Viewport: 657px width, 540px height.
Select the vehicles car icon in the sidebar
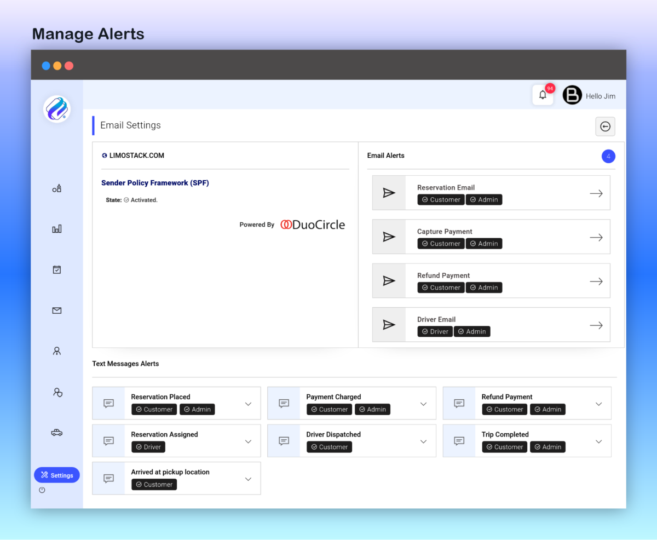[56, 432]
